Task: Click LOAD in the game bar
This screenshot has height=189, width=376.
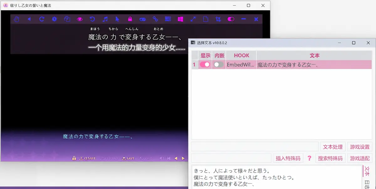Action: click(146, 158)
